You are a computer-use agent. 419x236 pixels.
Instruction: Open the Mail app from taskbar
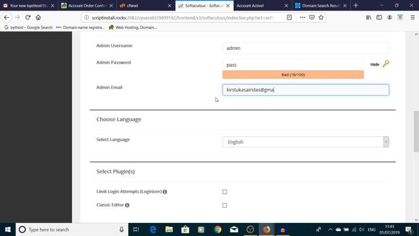[x=234, y=229]
